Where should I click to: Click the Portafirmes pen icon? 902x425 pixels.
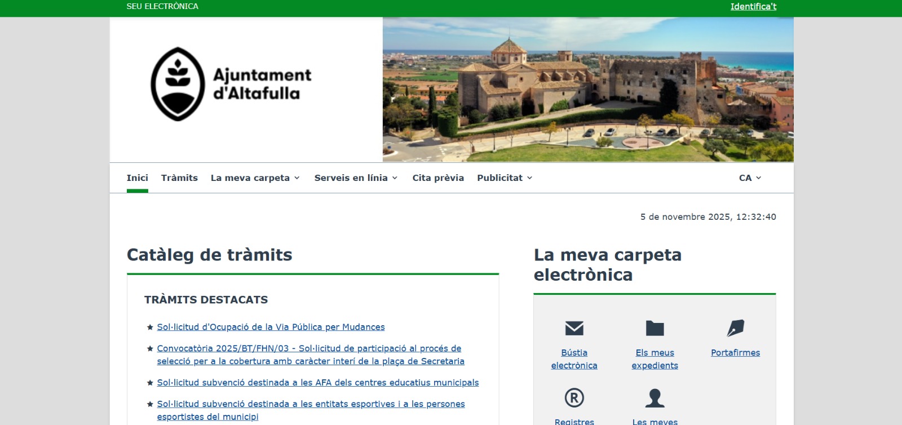735,328
